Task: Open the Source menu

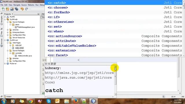Action: click(24, 5)
